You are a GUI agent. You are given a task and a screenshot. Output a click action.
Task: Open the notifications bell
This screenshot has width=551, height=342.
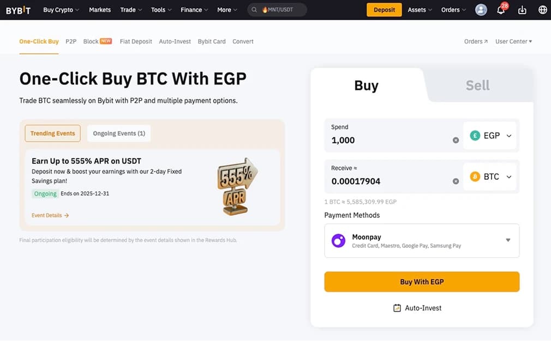click(501, 10)
